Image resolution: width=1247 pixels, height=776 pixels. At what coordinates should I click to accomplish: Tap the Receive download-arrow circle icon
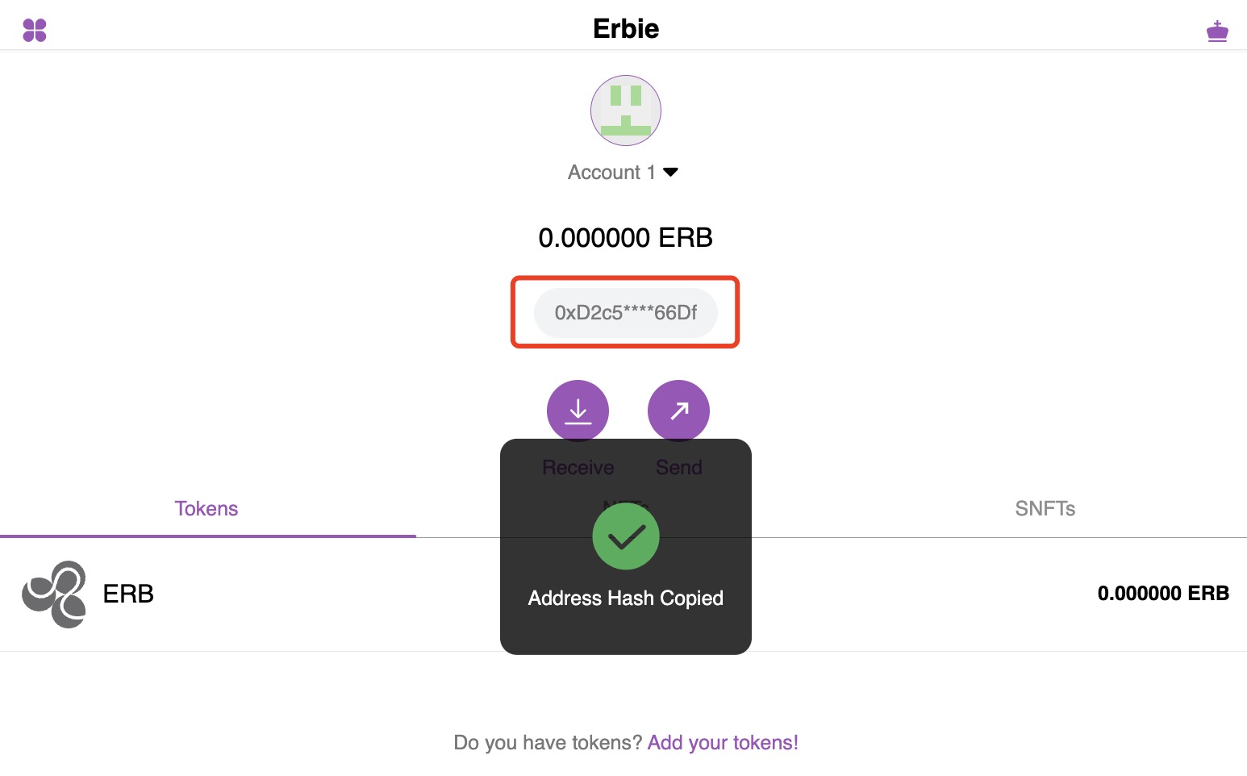(x=578, y=411)
